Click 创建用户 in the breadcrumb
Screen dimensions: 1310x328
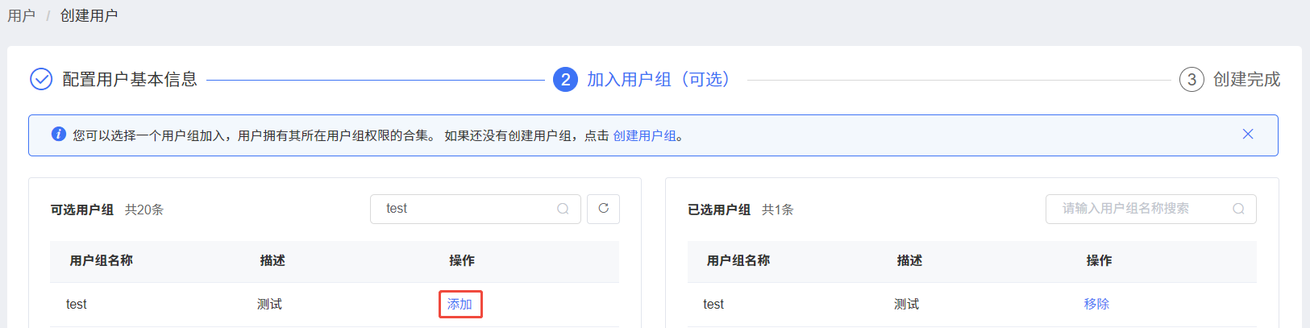pyautogui.click(x=89, y=15)
